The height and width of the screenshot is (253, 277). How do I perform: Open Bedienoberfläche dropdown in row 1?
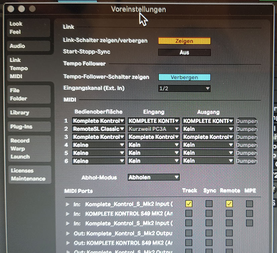tap(99, 121)
